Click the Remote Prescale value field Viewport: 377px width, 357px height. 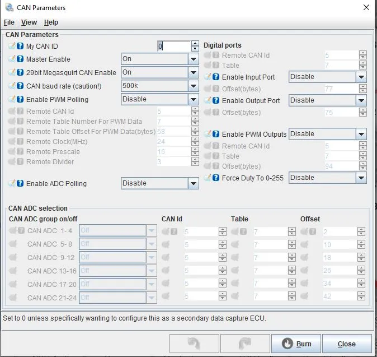[174, 152]
